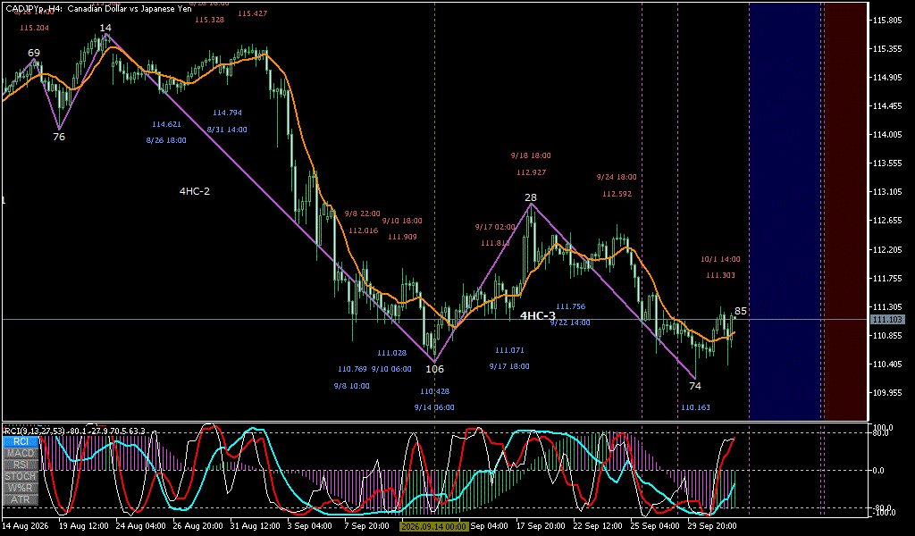Switch to the RSI indicator button
The height and width of the screenshot is (536, 915).
(x=21, y=465)
